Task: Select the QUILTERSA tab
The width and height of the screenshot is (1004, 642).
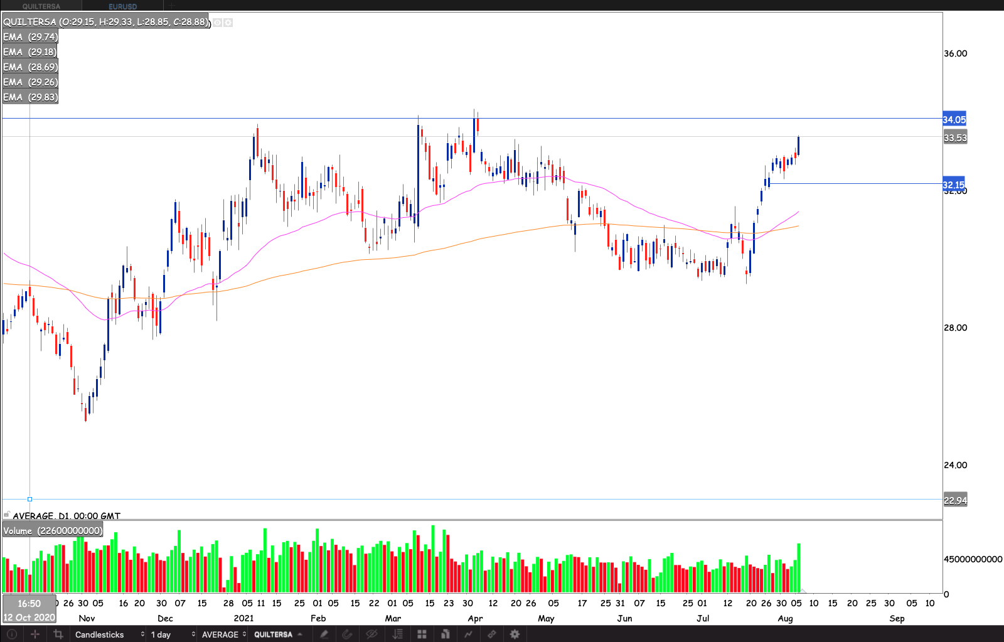Action: pyautogui.click(x=41, y=6)
